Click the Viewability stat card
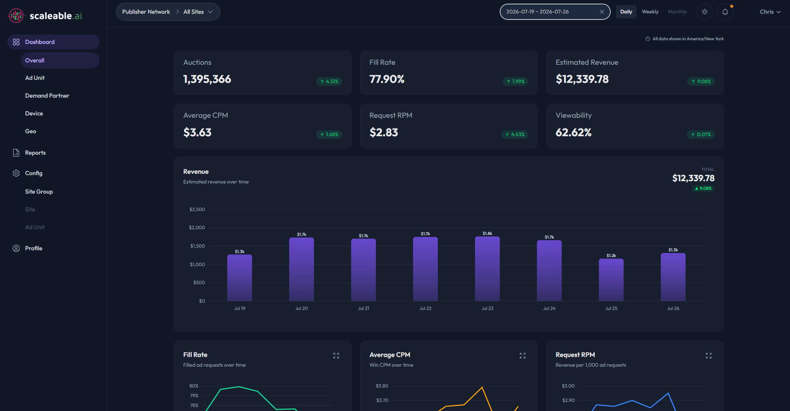This screenshot has width=790, height=411. [635, 126]
